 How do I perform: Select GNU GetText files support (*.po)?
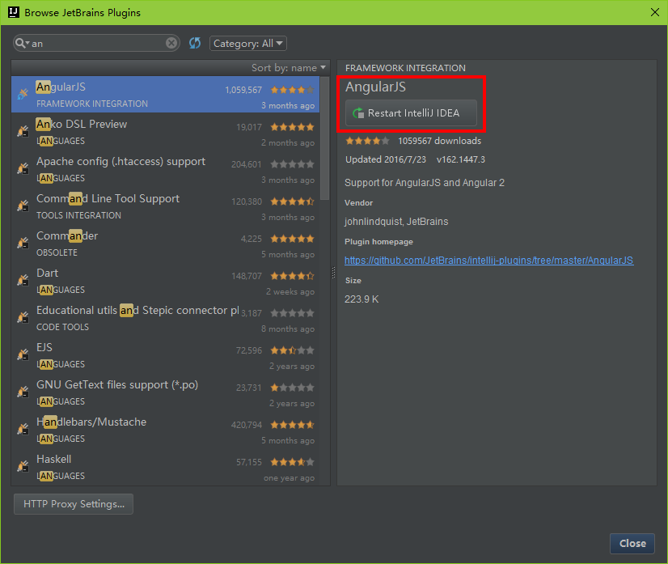[x=165, y=392]
